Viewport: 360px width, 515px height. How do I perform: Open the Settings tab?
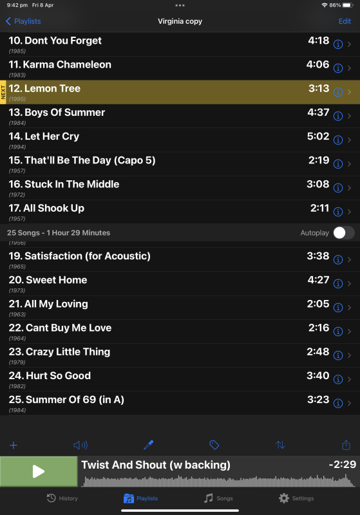(296, 498)
